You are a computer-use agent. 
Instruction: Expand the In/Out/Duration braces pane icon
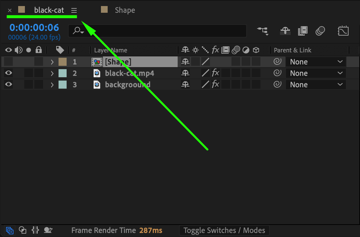(x=35, y=230)
